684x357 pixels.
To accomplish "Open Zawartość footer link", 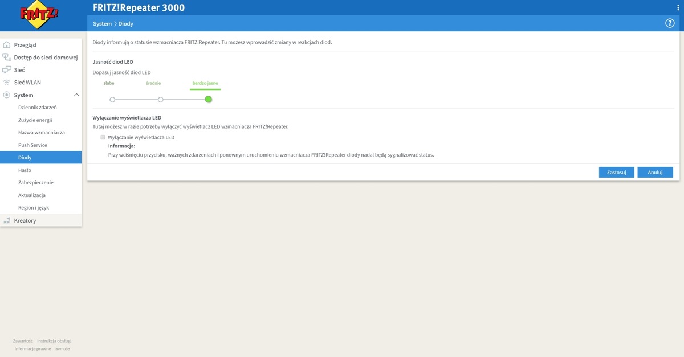I will [x=23, y=340].
